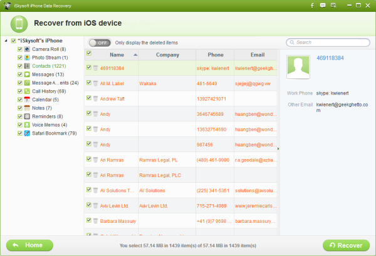376x256 pixels.
Task: Select Calendar (5) category
Action: 45,100
